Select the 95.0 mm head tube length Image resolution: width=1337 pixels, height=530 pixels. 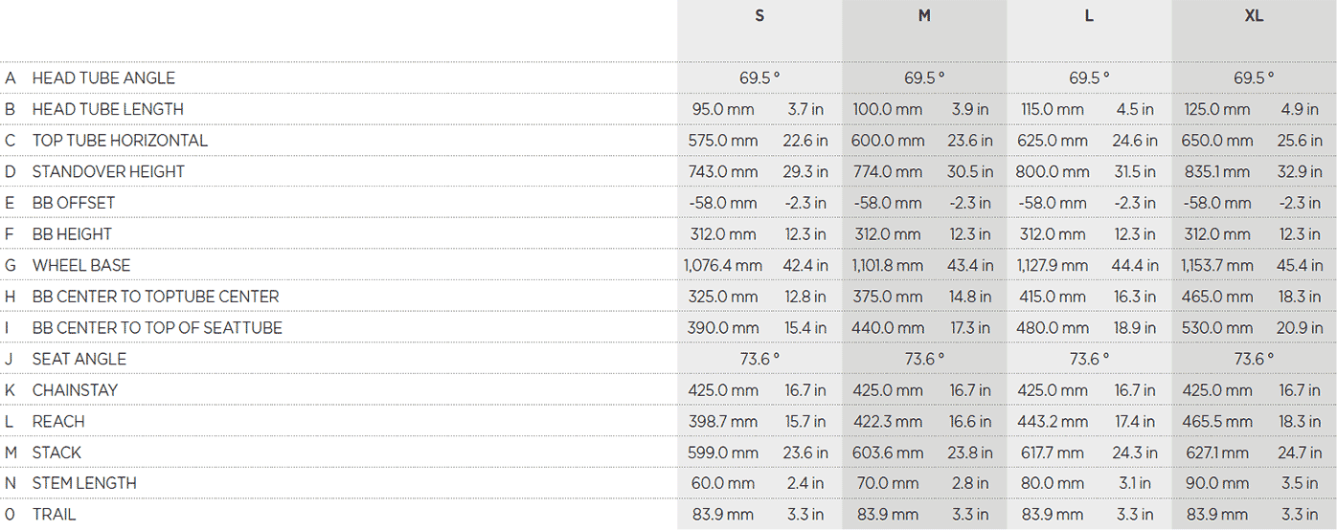tap(721, 109)
